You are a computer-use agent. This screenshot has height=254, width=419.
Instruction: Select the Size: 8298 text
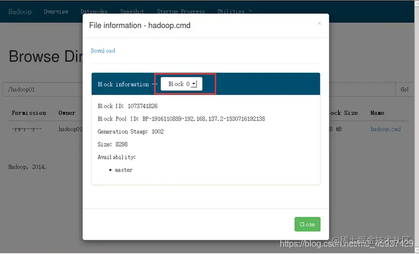[x=112, y=145]
